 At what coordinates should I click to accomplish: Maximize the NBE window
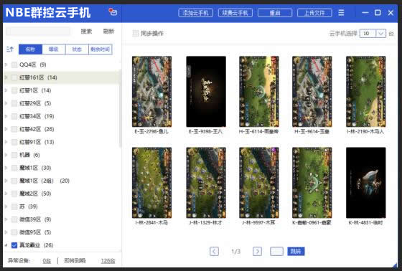(378, 13)
